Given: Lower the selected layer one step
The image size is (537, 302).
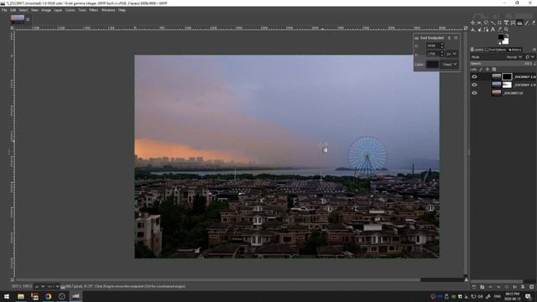Looking at the screenshot, I should (x=498, y=287).
